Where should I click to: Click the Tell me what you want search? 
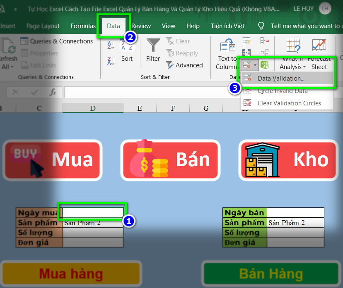point(305,26)
